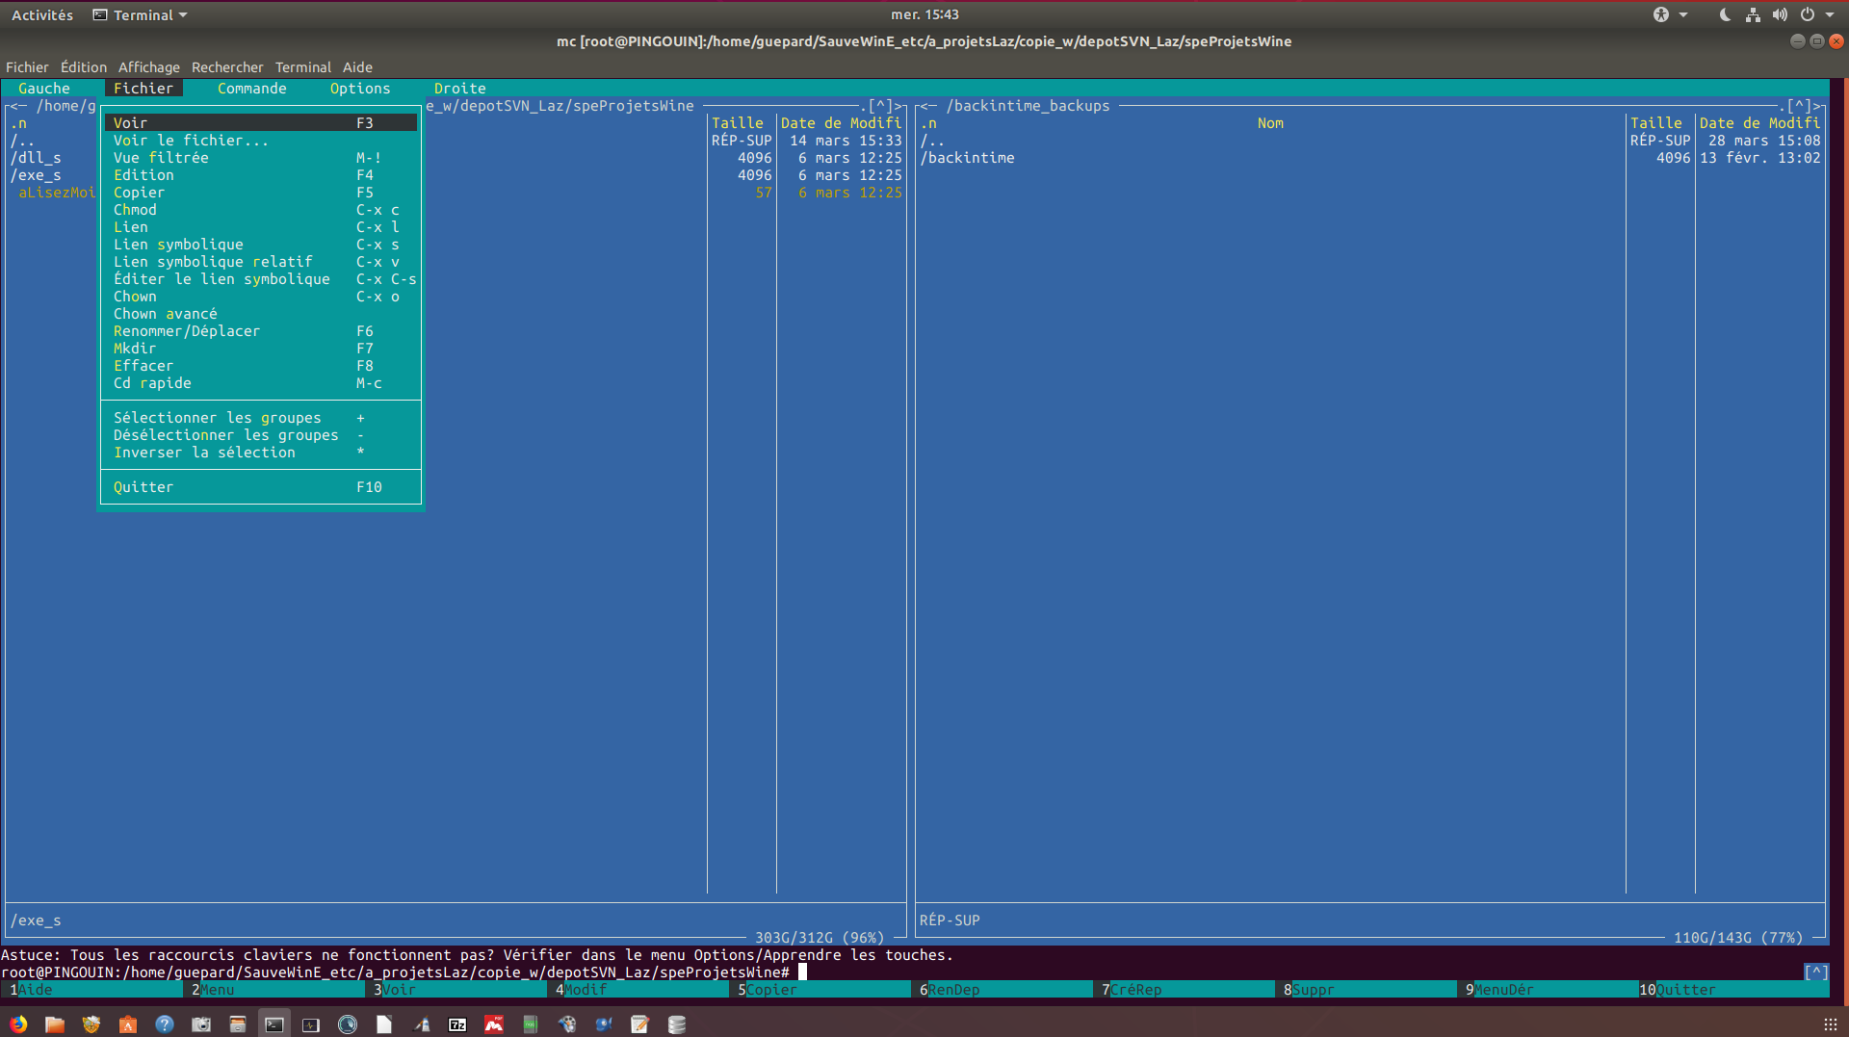Choose Effacer F8 menu entry

click(261, 366)
